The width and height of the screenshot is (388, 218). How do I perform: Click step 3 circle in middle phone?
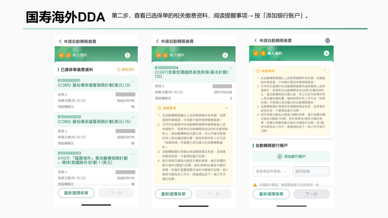tap(225, 55)
